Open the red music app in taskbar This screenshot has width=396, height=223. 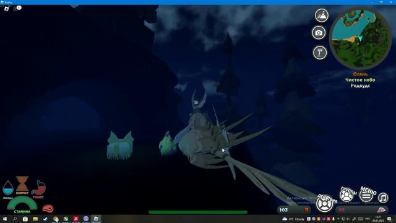pos(75,219)
